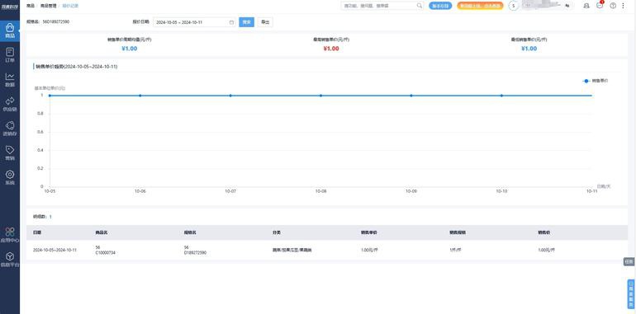
Task: Toggle the 销售单价 legend series
Action: [596, 81]
